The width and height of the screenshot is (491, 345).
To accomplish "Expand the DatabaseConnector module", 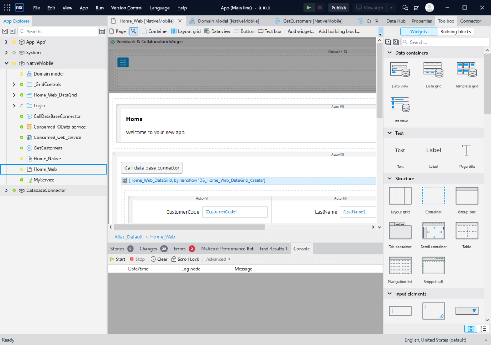I will click(x=7, y=190).
